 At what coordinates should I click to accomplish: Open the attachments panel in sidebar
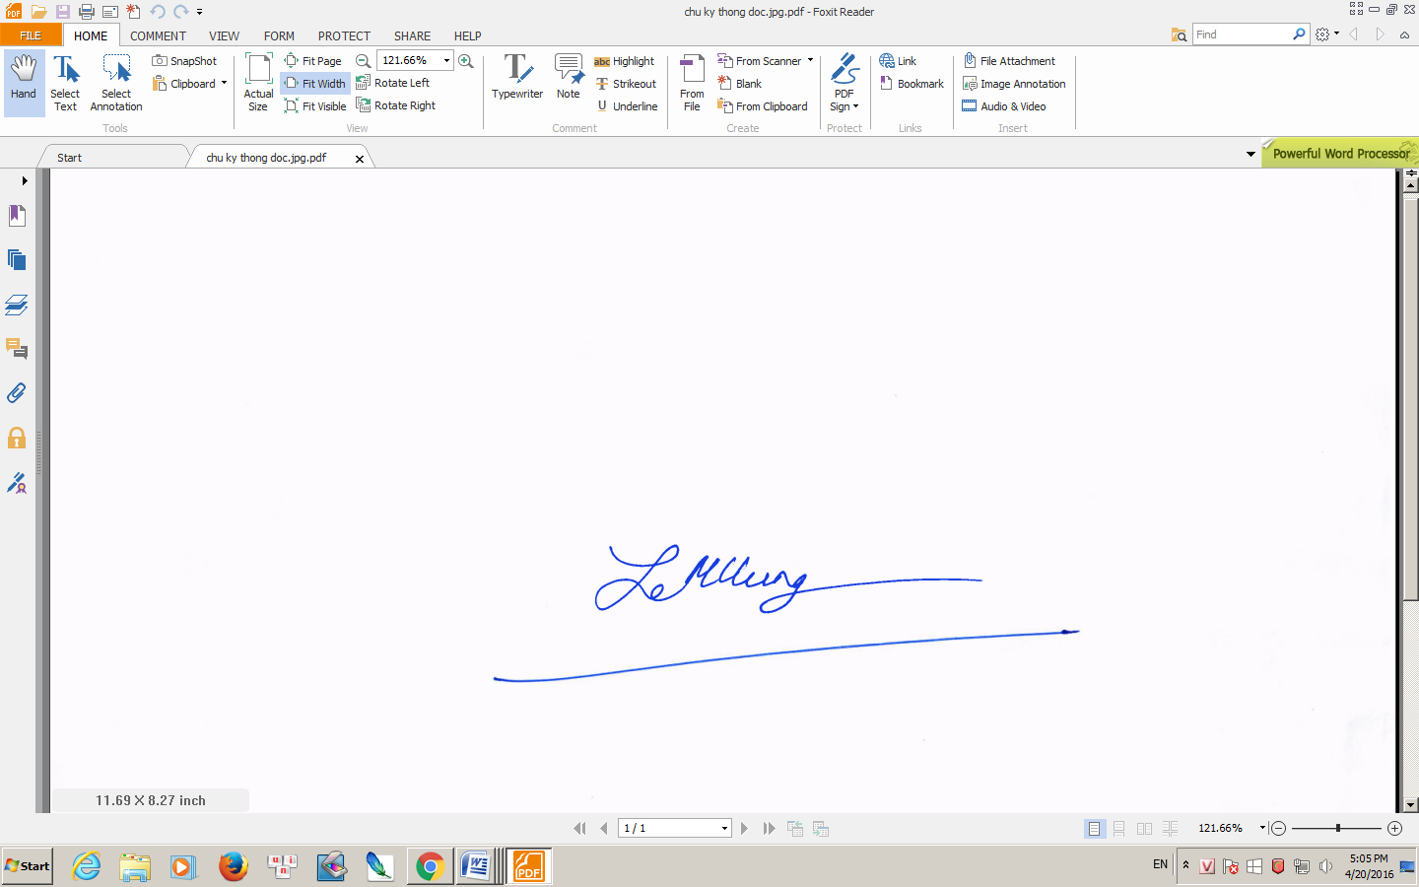(x=17, y=393)
